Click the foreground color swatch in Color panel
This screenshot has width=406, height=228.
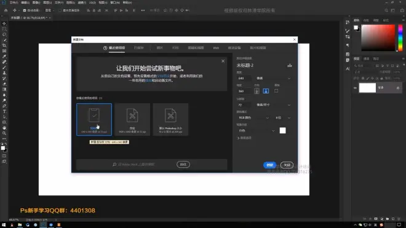(356, 28)
